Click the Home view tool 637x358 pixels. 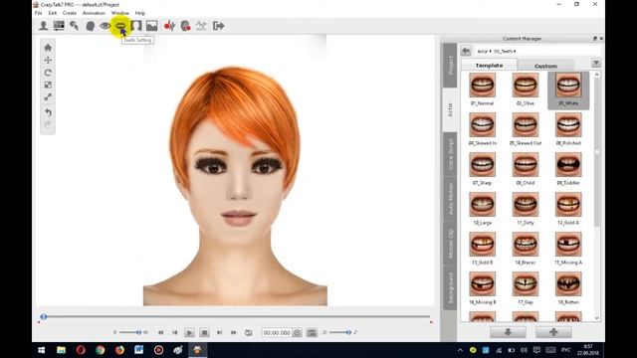[48, 48]
